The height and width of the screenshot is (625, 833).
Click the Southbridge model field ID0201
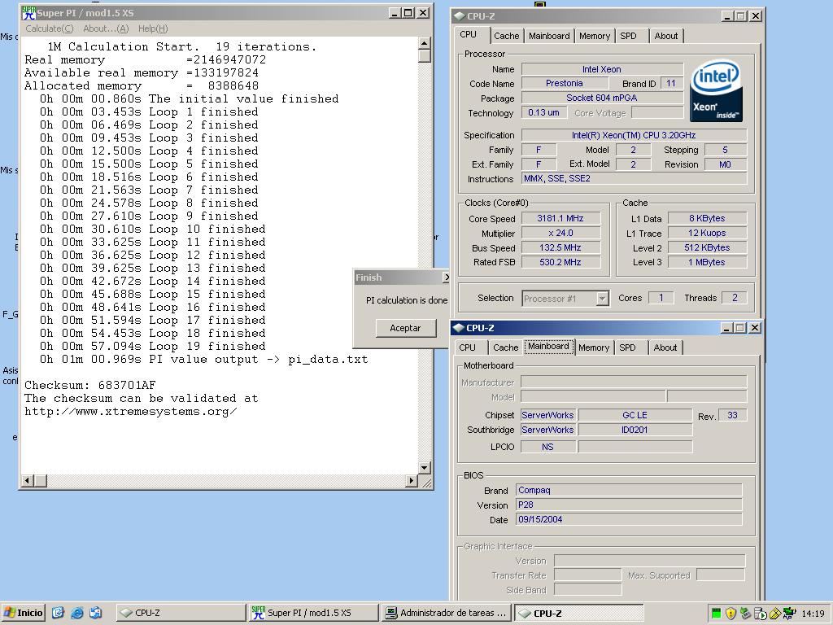(x=635, y=430)
